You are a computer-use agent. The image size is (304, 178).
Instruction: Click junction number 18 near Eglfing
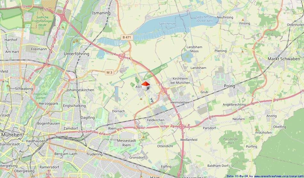180,172
